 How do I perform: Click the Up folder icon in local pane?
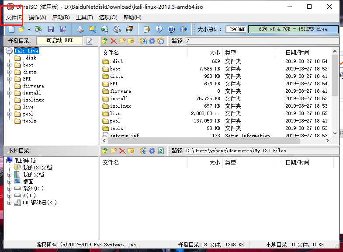[x=105, y=151]
